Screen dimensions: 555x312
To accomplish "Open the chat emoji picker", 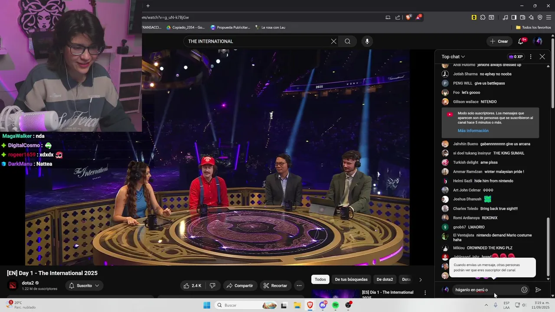I will [x=524, y=290].
